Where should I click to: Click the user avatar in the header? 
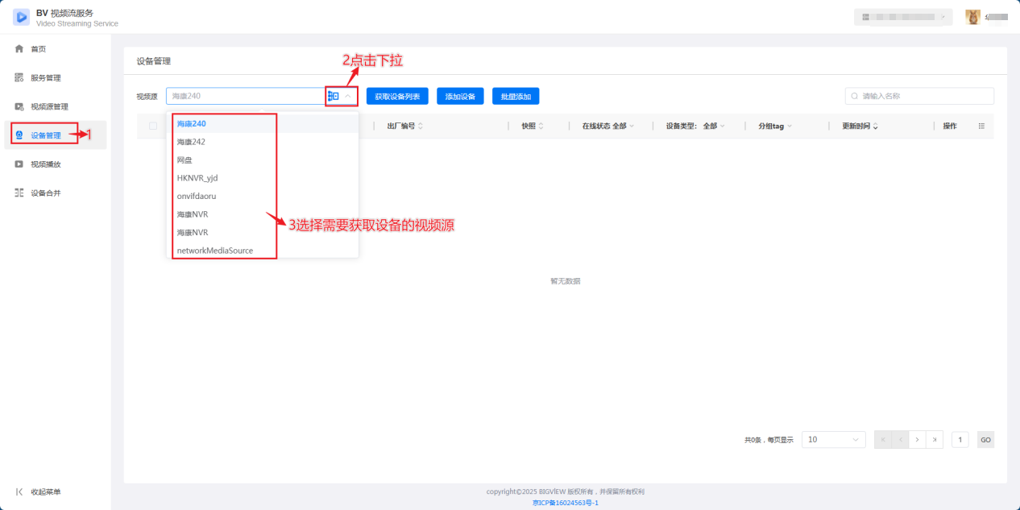pyautogui.click(x=973, y=17)
